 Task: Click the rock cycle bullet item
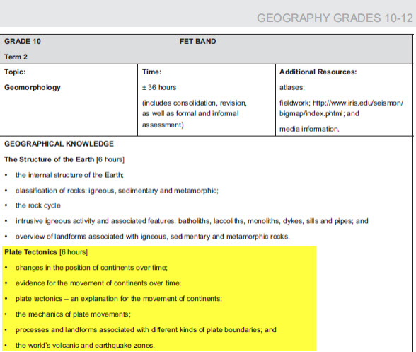click(x=38, y=205)
